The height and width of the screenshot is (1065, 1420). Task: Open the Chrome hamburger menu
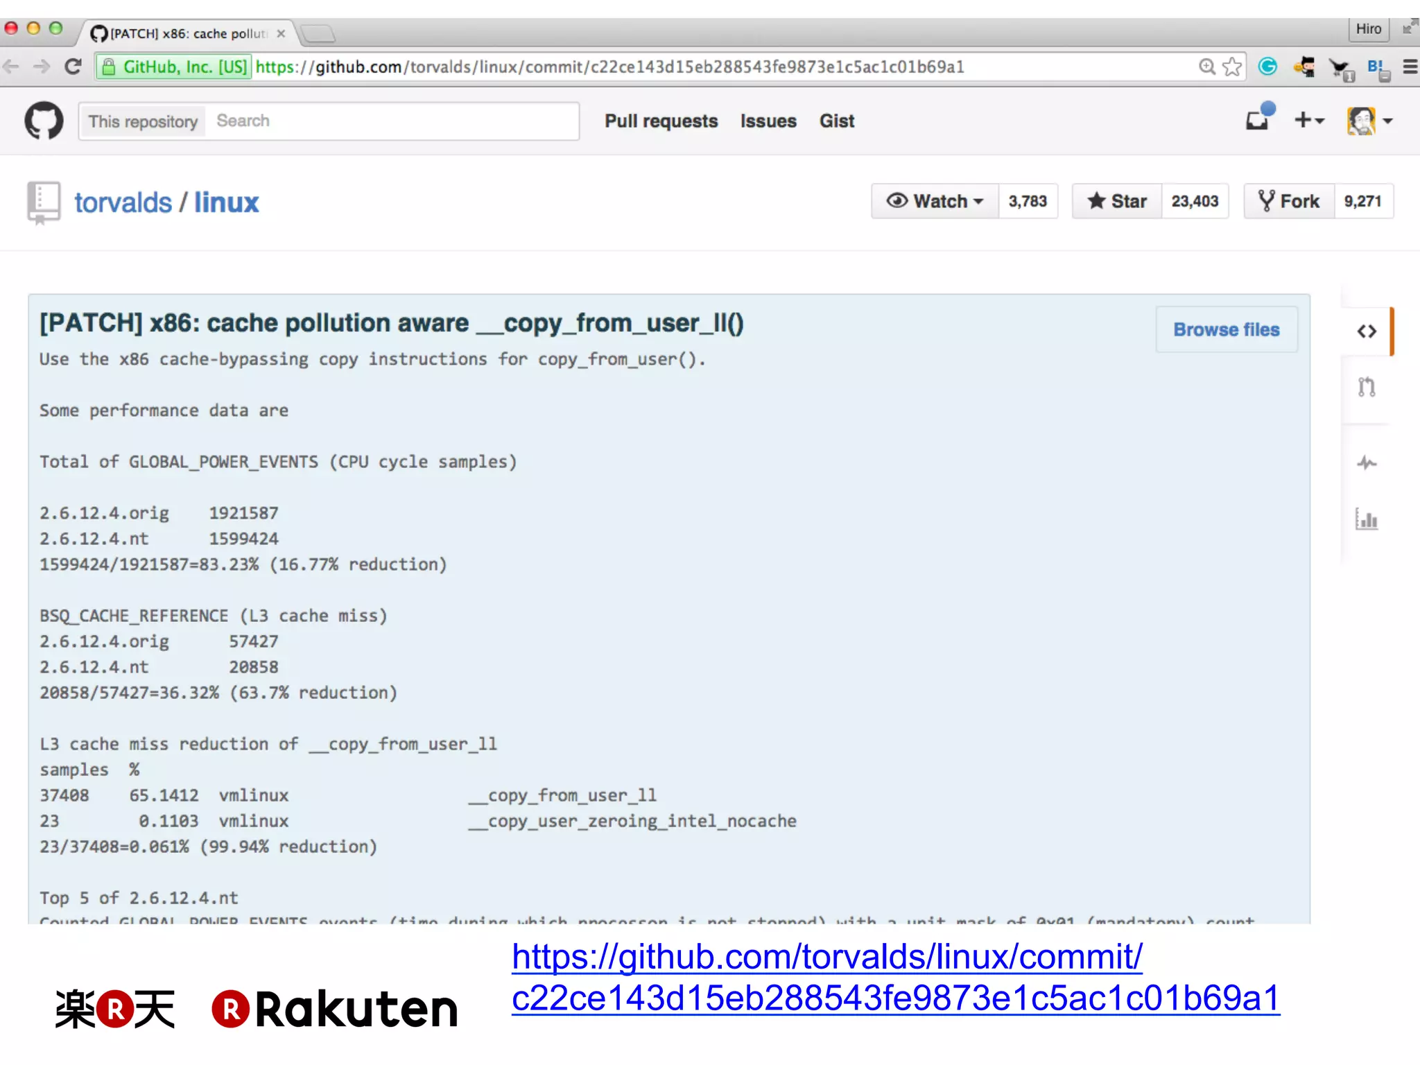[x=1410, y=67]
